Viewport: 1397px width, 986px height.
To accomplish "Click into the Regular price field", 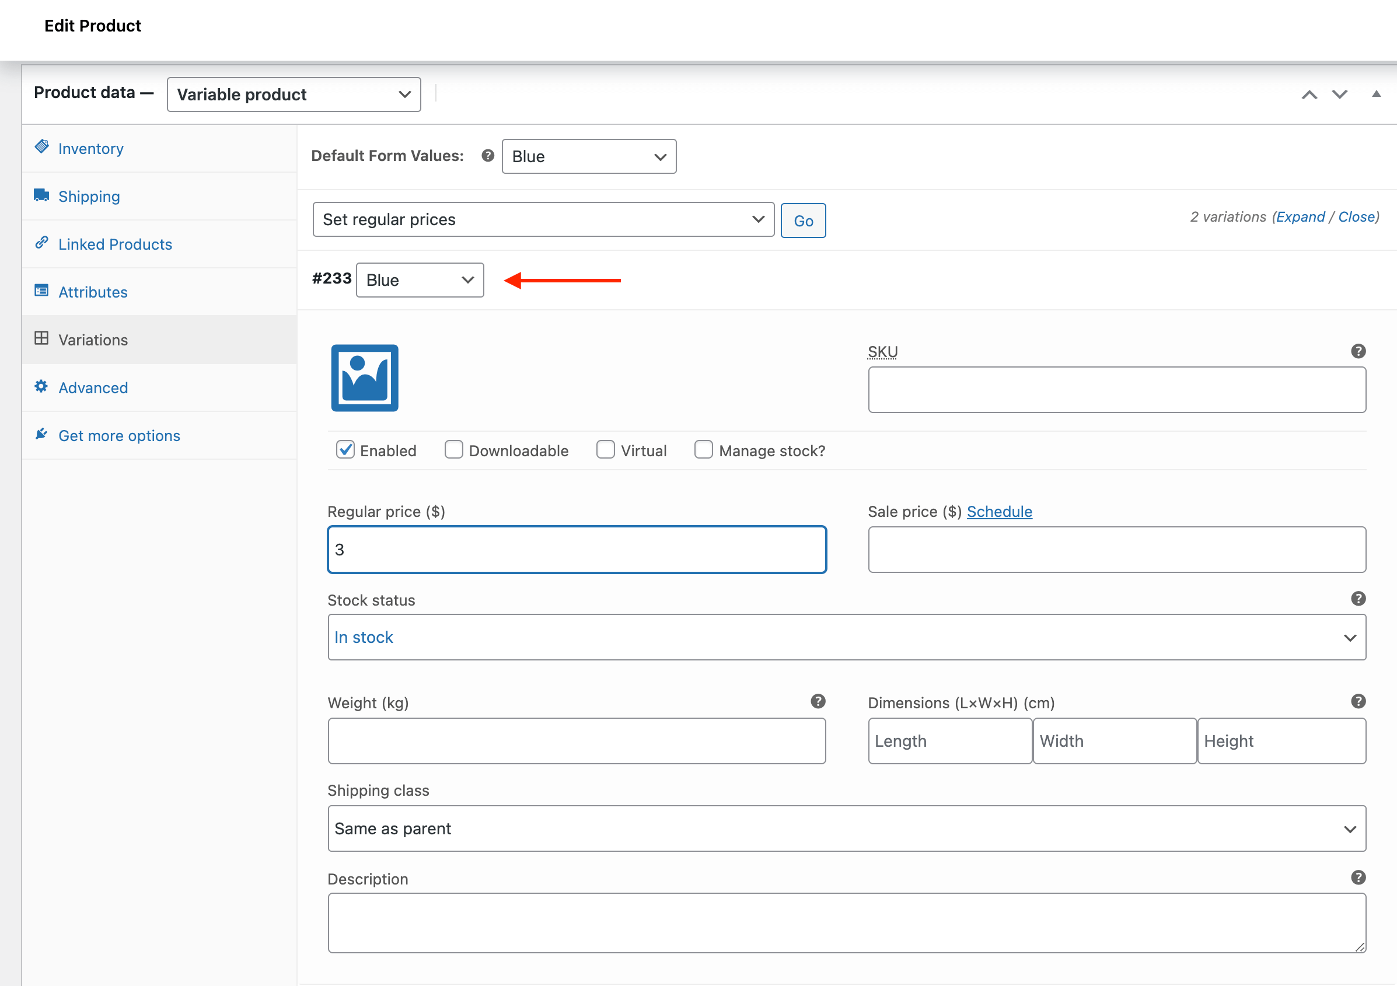I will point(576,549).
